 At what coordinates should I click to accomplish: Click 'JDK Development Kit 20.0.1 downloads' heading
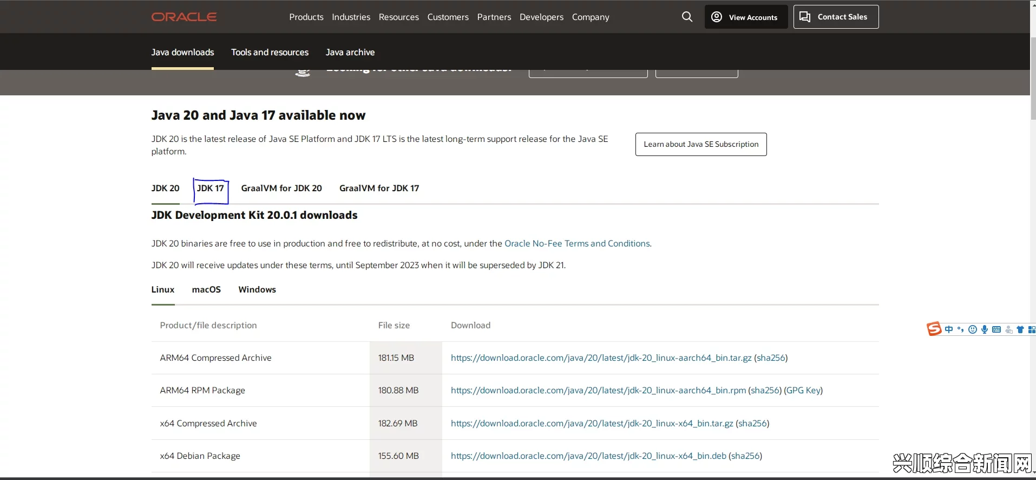point(254,215)
